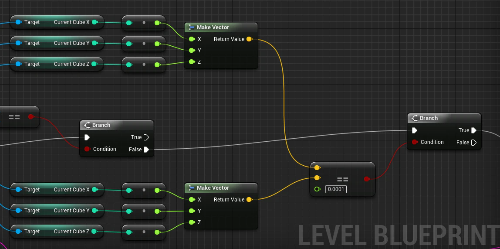Click first vector input pin on equals node
500x249 pixels.
coord(317,167)
